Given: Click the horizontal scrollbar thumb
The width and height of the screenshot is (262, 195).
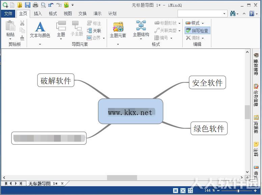Looking at the screenshot, I should 122,177.
